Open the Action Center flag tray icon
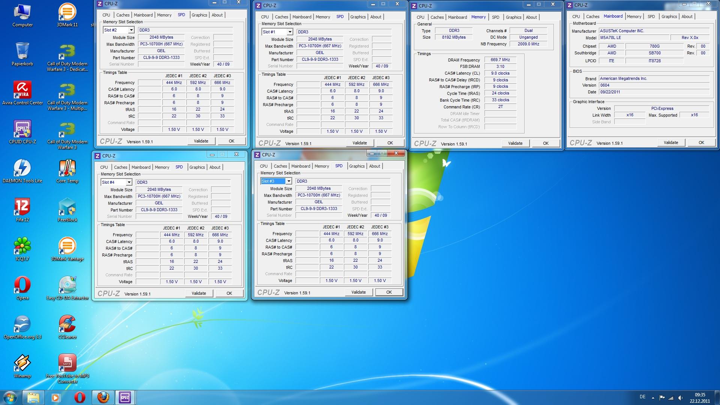Image resolution: width=720 pixels, height=405 pixels. point(662,398)
